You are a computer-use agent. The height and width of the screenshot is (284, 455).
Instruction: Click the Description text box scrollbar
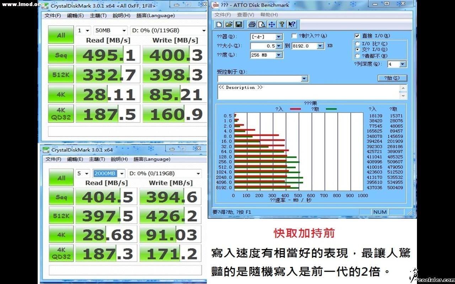(403, 92)
